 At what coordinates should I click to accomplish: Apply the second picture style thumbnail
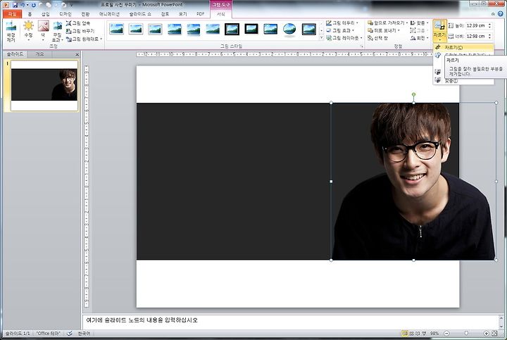[135, 29]
